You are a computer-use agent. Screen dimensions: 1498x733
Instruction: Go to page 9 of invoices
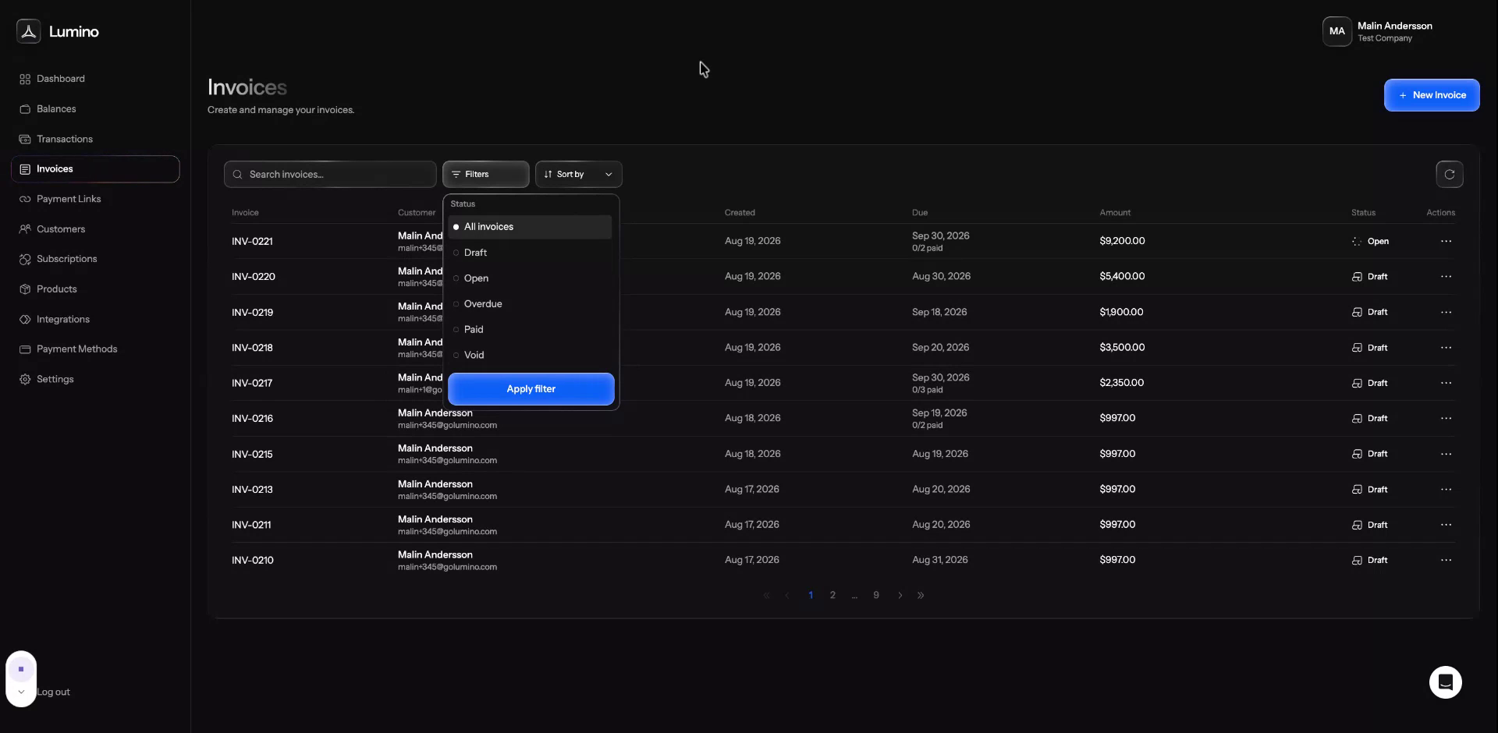click(x=876, y=595)
